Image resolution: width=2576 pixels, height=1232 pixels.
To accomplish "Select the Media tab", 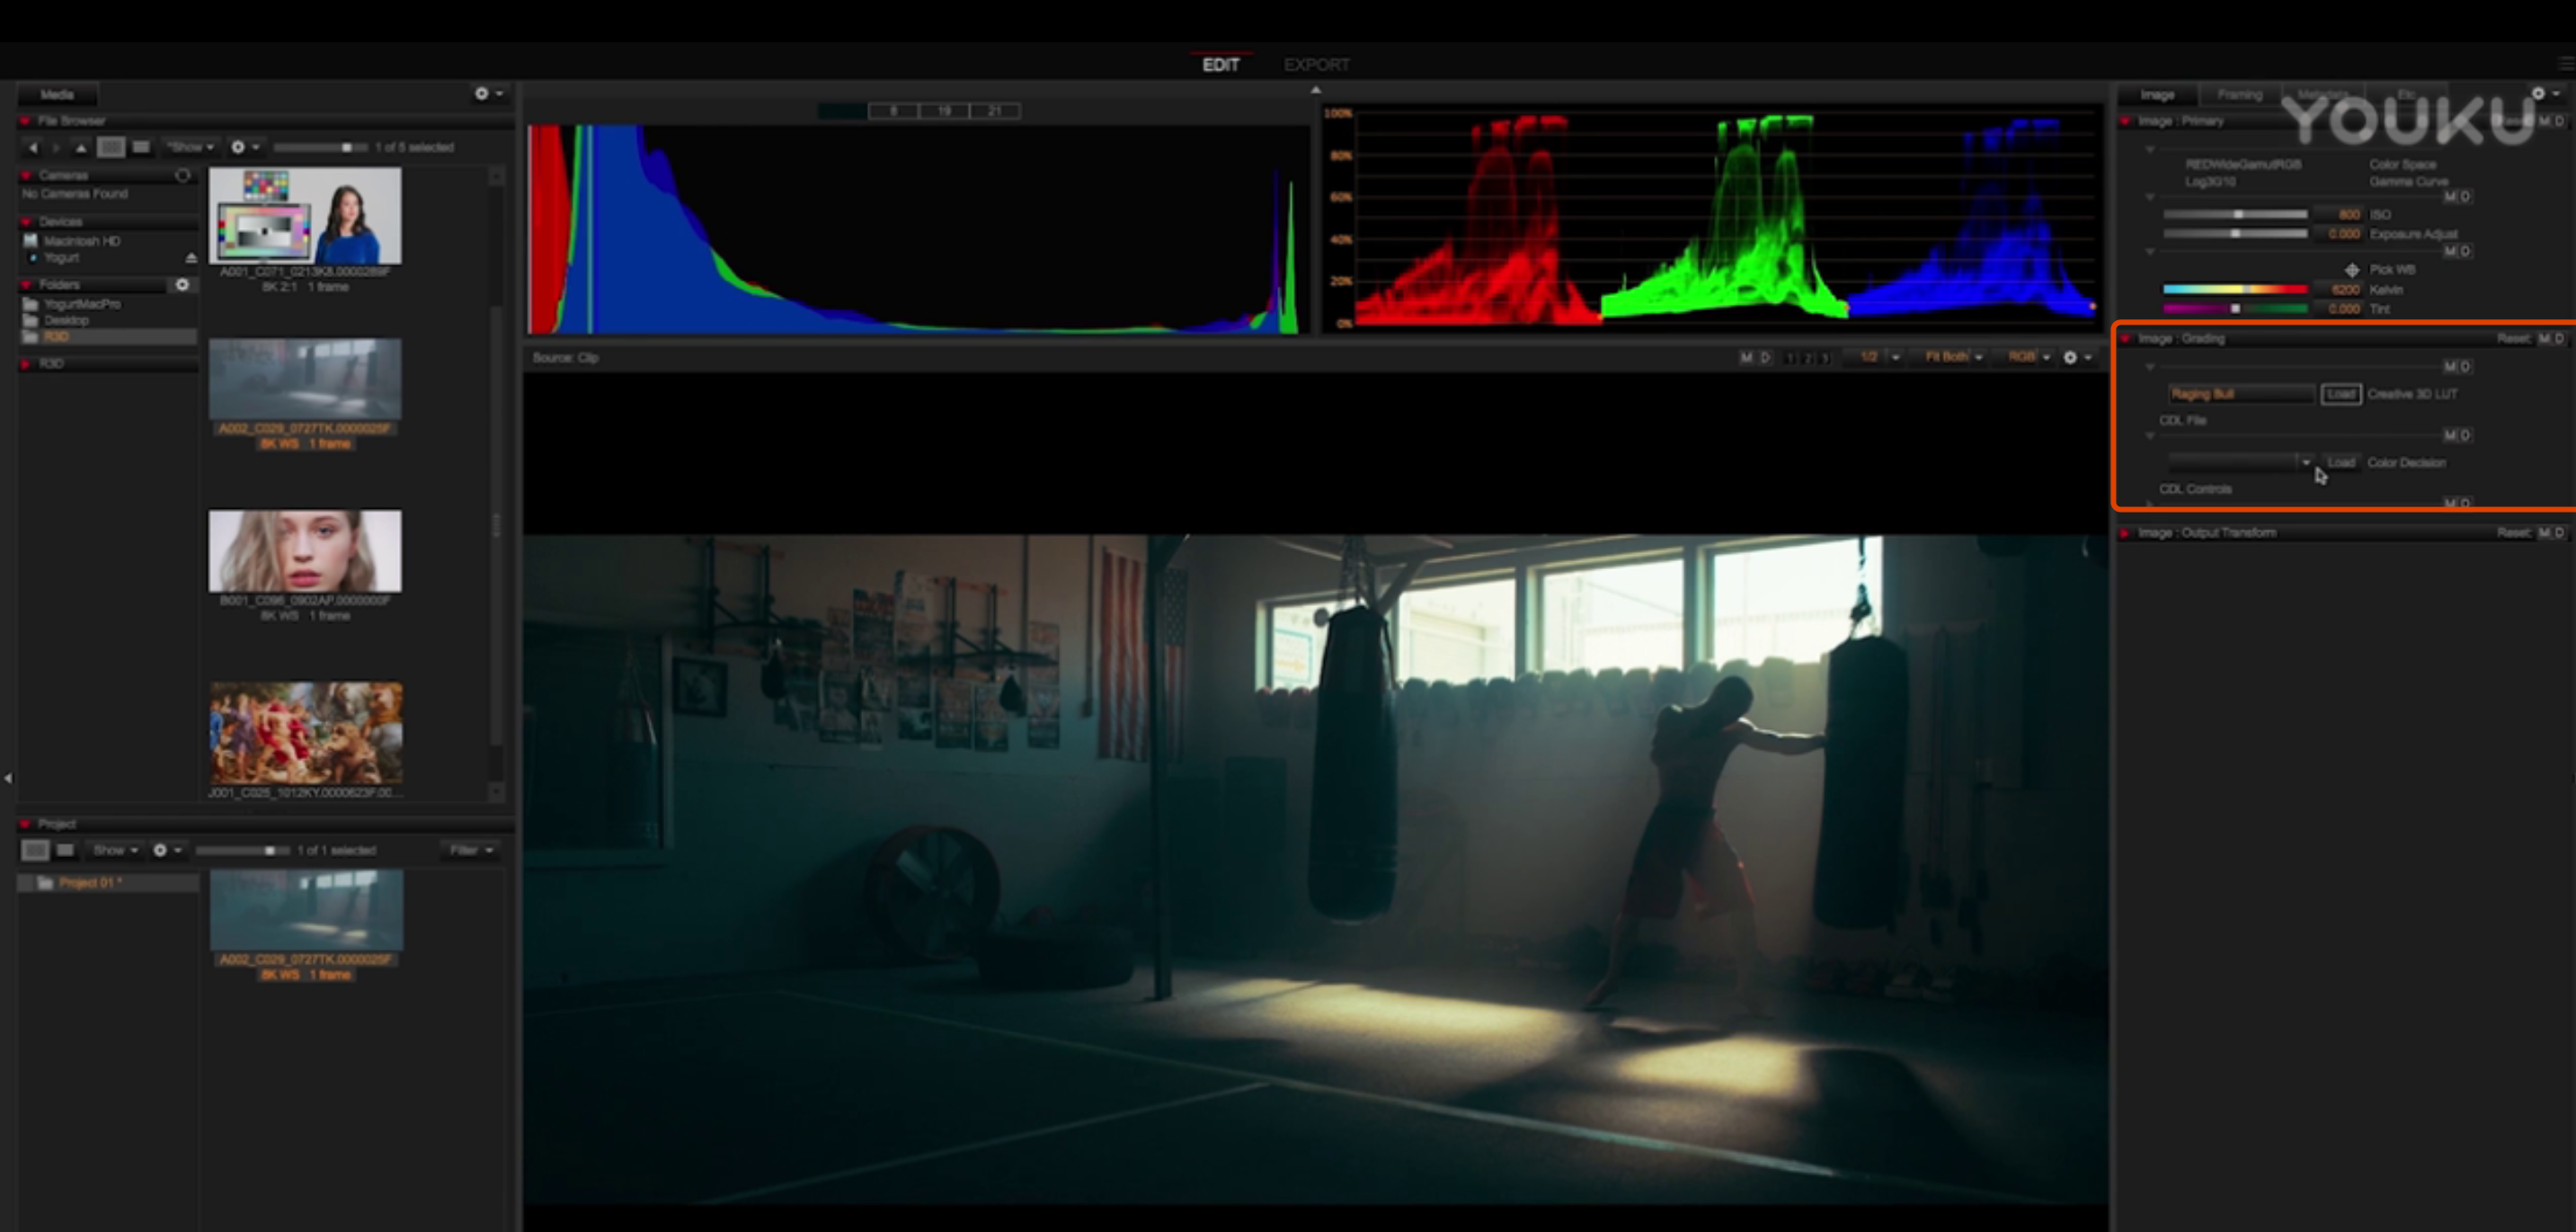I will pos(57,95).
